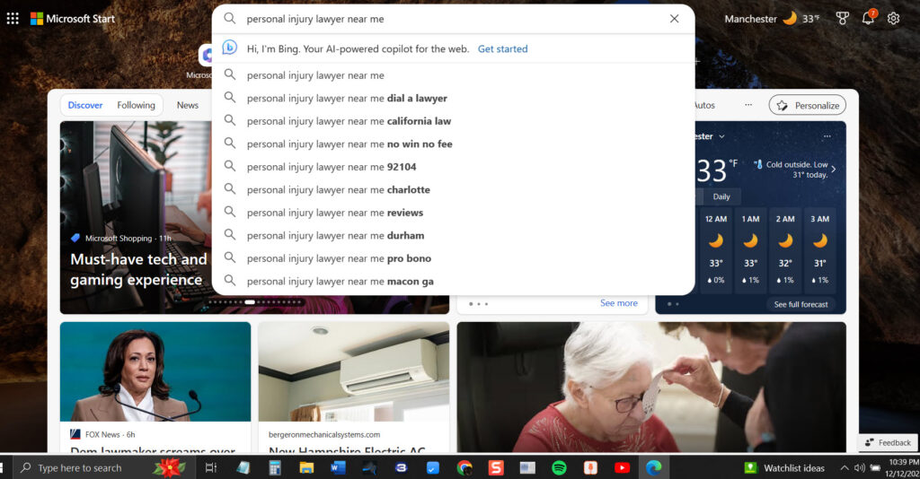This screenshot has height=479, width=920.
Task: Open the News tab
Action: tap(188, 106)
